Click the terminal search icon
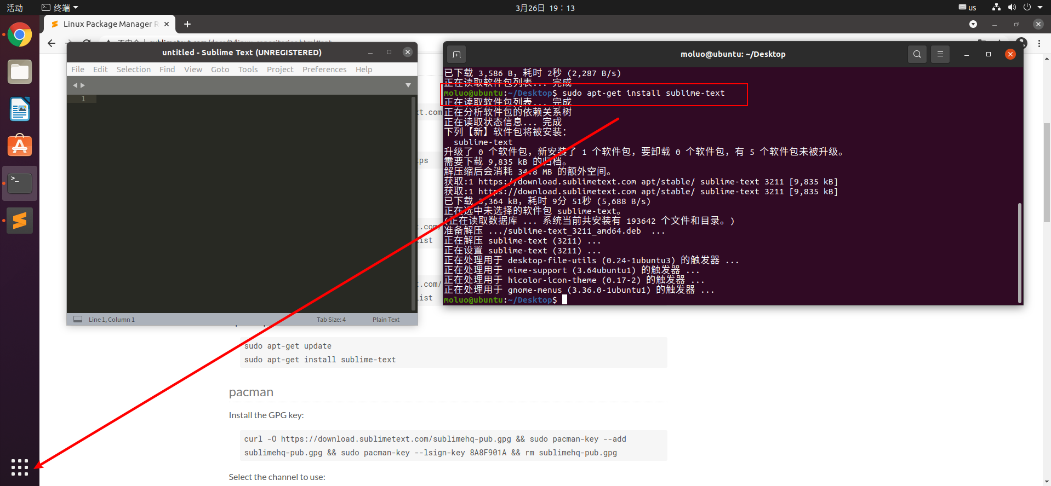 (917, 54)
